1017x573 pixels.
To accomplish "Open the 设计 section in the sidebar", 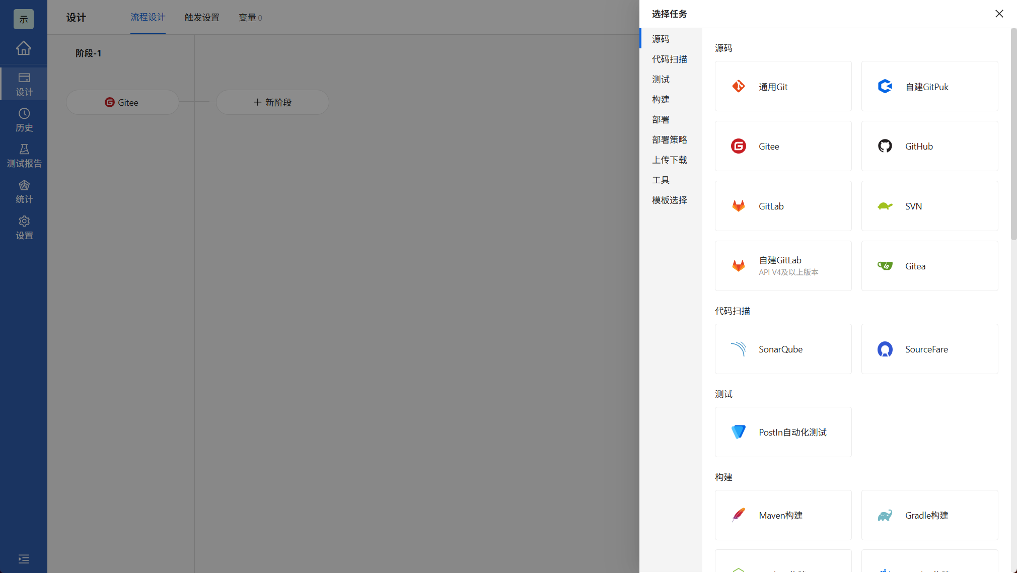I will [x=24, y=84].
